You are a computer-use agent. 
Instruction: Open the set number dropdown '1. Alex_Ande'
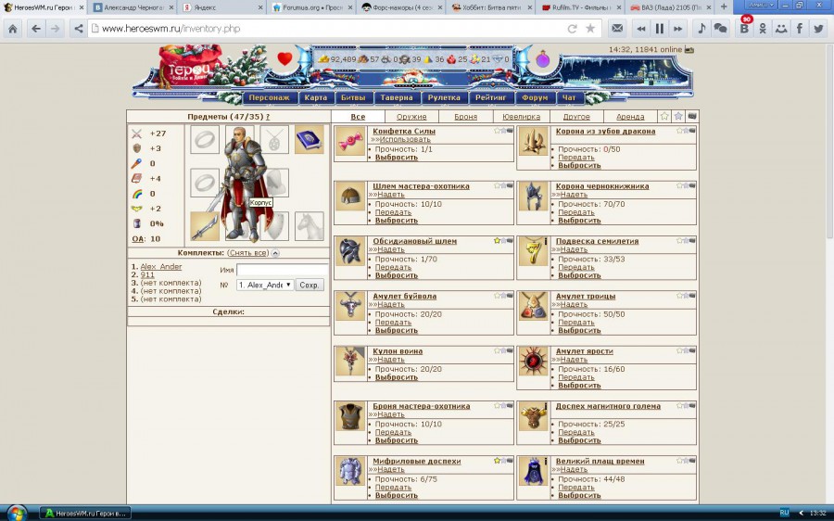tap(265, 285)
